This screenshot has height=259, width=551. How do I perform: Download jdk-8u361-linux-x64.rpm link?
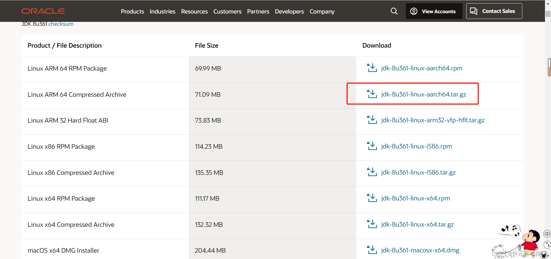(416, 198)
